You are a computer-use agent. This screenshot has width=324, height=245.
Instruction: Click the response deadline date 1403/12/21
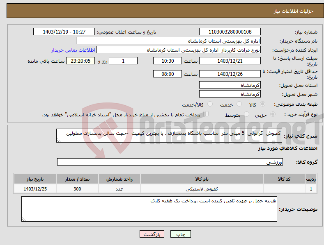pos(230,61)
